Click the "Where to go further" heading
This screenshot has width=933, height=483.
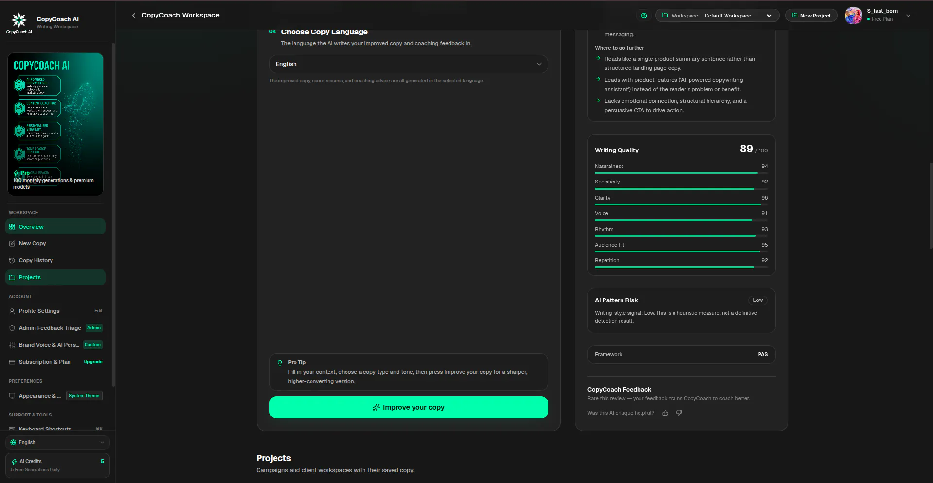pyautogui.click(x=619, y=48)
